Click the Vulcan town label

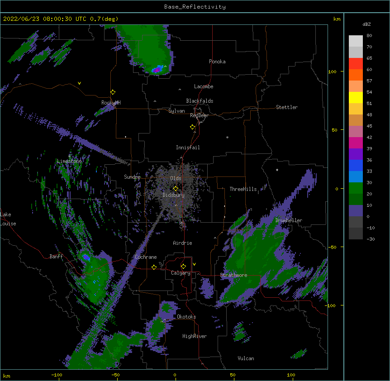point(246,358)
